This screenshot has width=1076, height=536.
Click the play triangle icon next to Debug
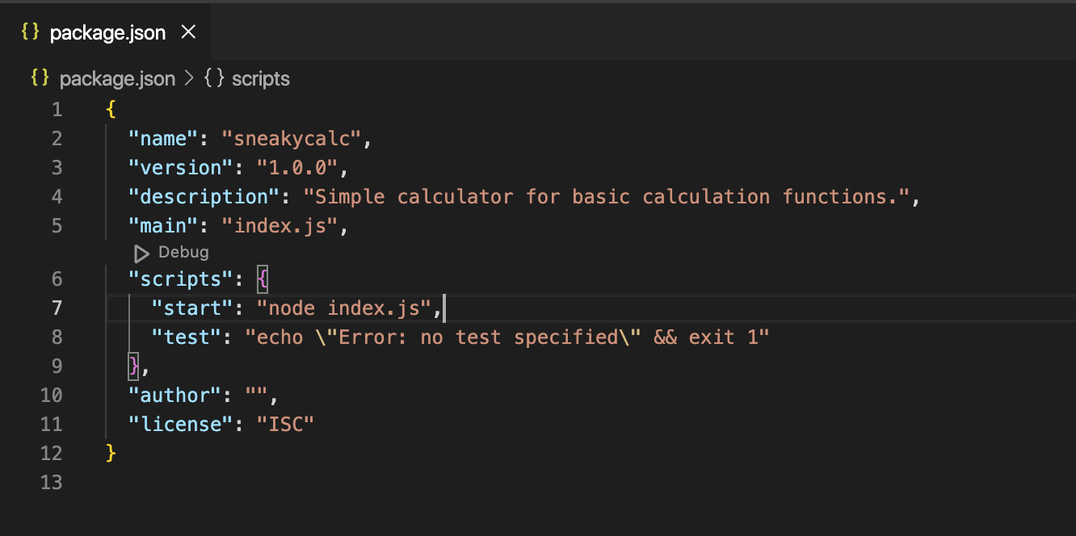tap(141, 253)
